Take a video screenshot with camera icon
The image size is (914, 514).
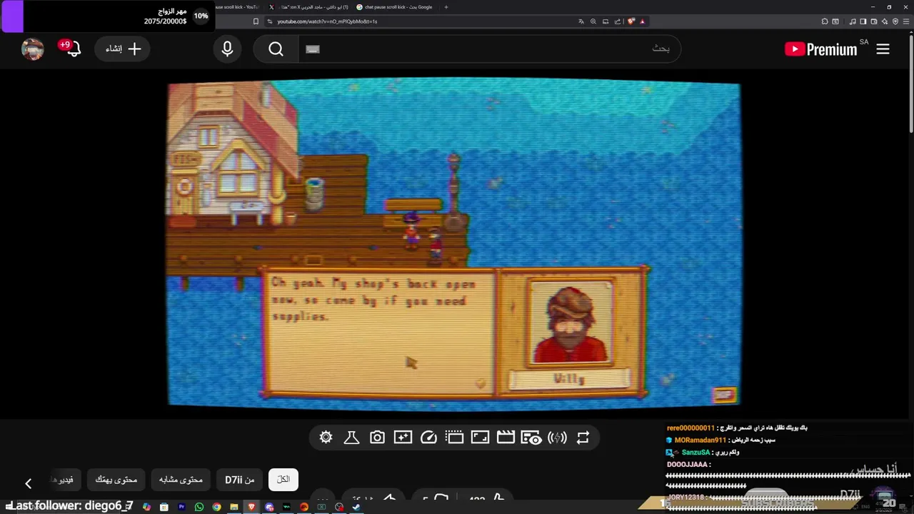(x=377, y=438)
